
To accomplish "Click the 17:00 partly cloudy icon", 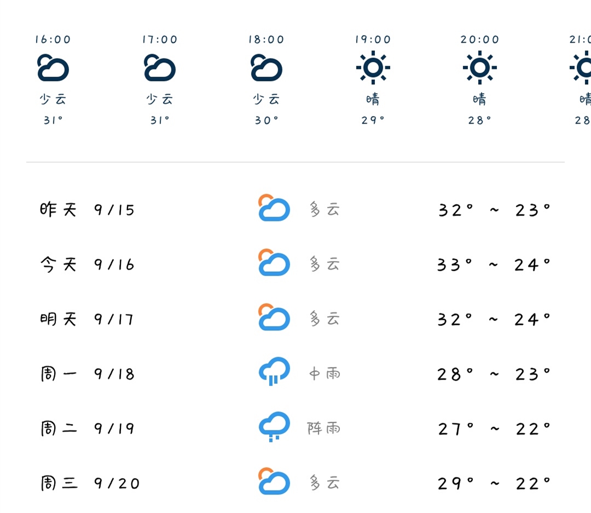I will [x=159, y=67].
